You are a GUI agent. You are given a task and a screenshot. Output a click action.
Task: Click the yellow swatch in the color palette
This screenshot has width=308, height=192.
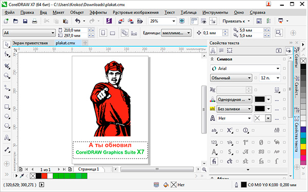coord(303,146)
